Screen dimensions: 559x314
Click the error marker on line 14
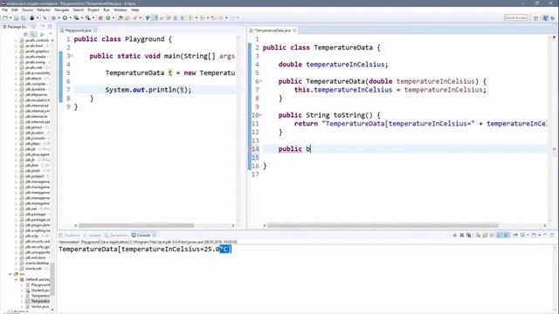point(250,149)
